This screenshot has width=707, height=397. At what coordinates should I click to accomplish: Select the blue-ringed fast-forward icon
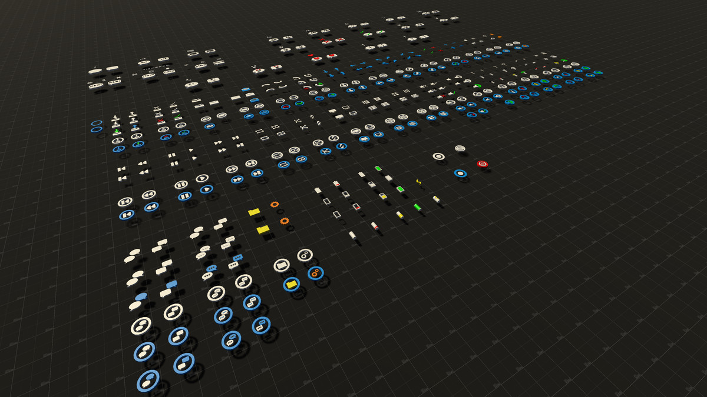(237, 179)
